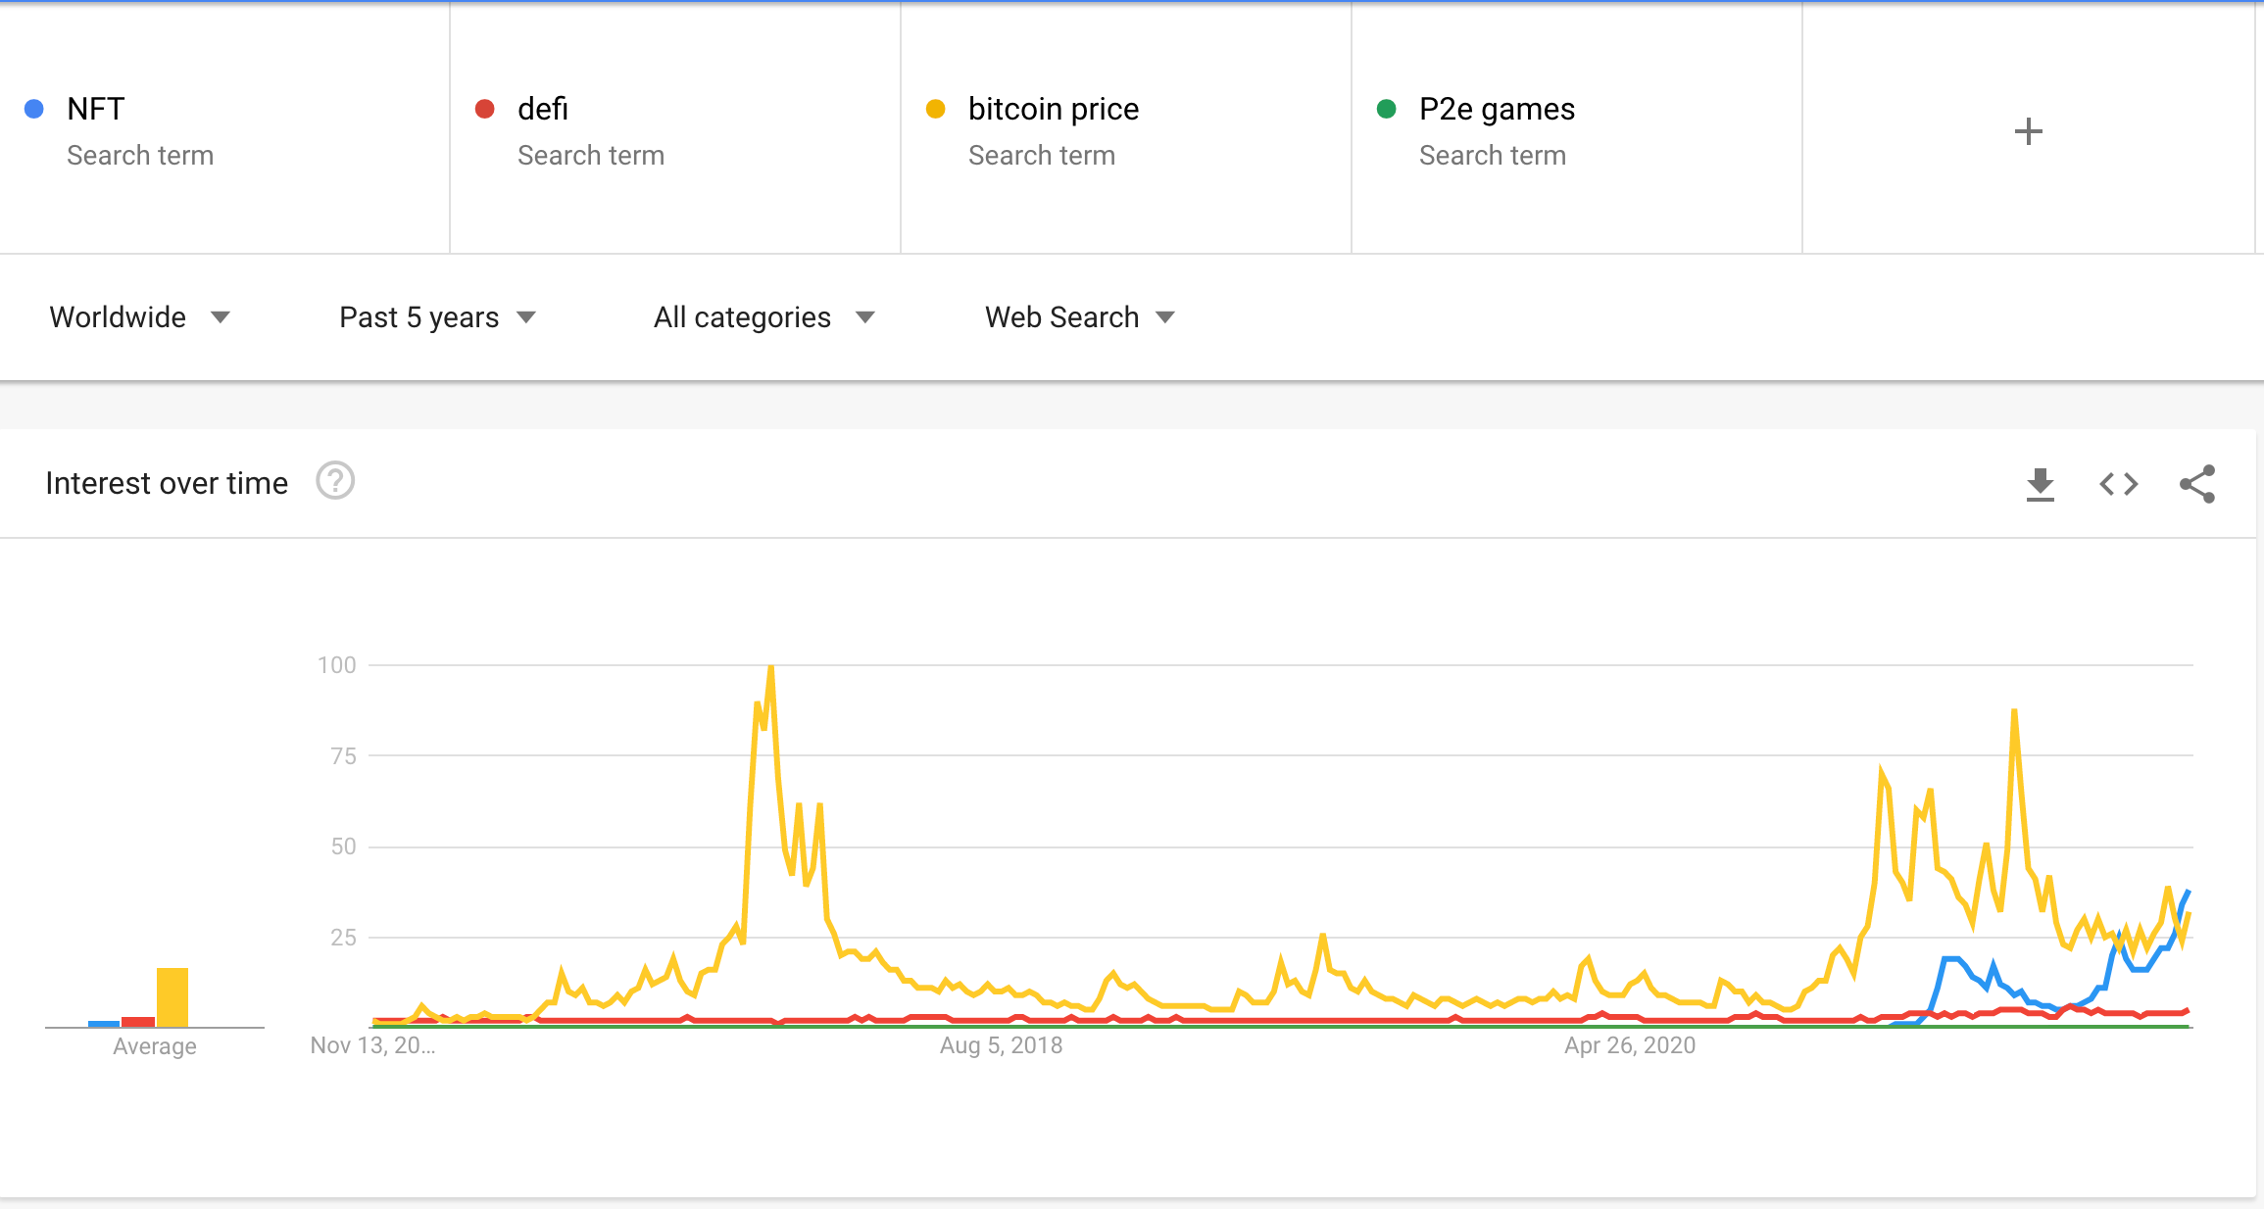
Task: Open the All categories dropdown
Action: click(x=763, y=317)
